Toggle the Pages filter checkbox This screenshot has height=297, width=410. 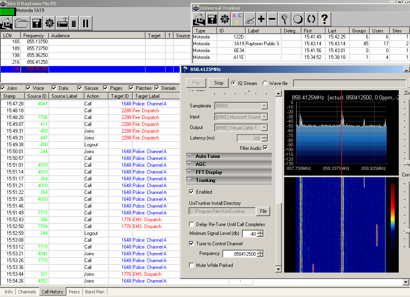[105, 88]
